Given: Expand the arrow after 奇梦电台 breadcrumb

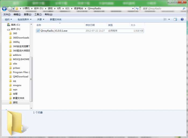Looking at the screenshot, I should click(x=85, y=9).
